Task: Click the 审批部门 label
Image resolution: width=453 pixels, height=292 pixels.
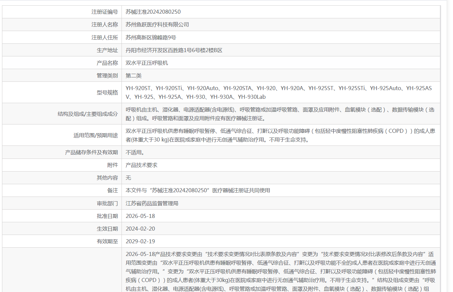Action: [x=107, y=203]
